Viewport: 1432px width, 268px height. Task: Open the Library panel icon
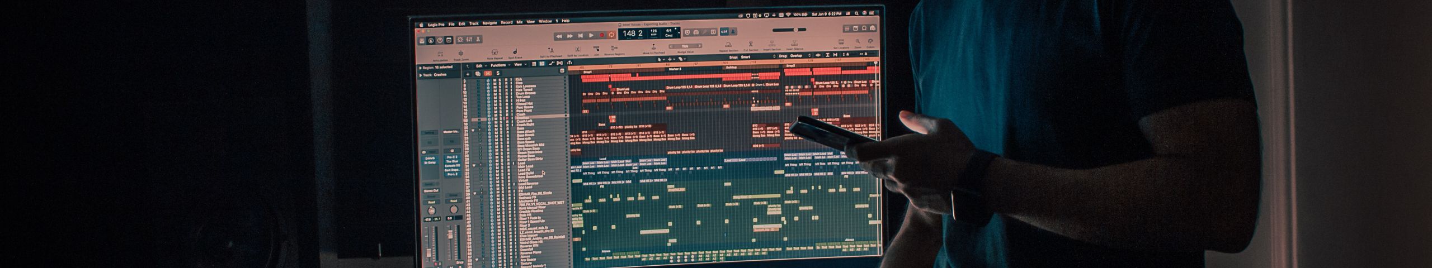coord(422,40)
